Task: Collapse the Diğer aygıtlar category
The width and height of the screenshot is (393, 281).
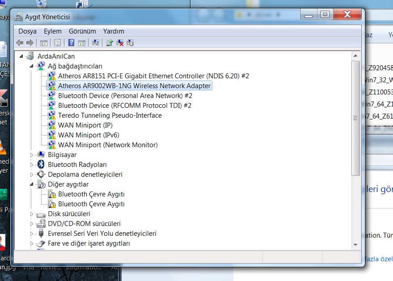Action: [32, 184]
